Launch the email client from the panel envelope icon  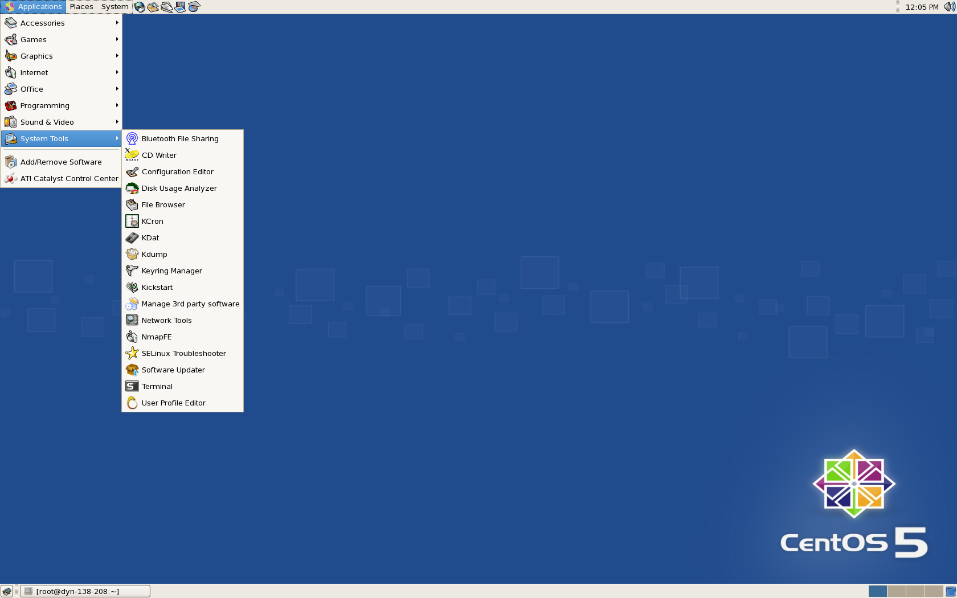[x=153, y=7]
